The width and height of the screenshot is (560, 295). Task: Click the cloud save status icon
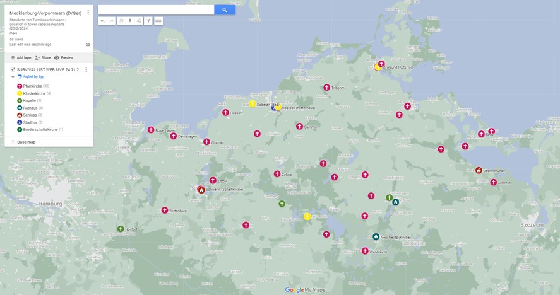[x=88, y=45]
